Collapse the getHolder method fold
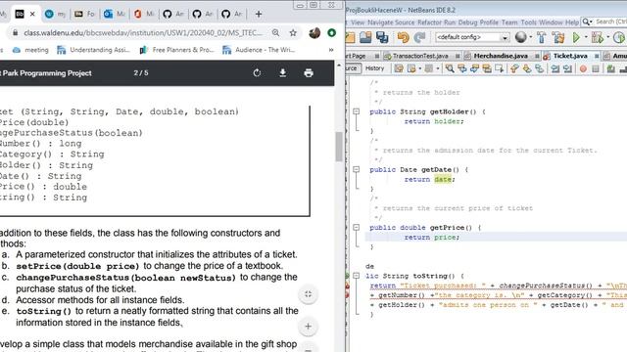The width and height of the screenshot is (627, 352). pos(356,111)
